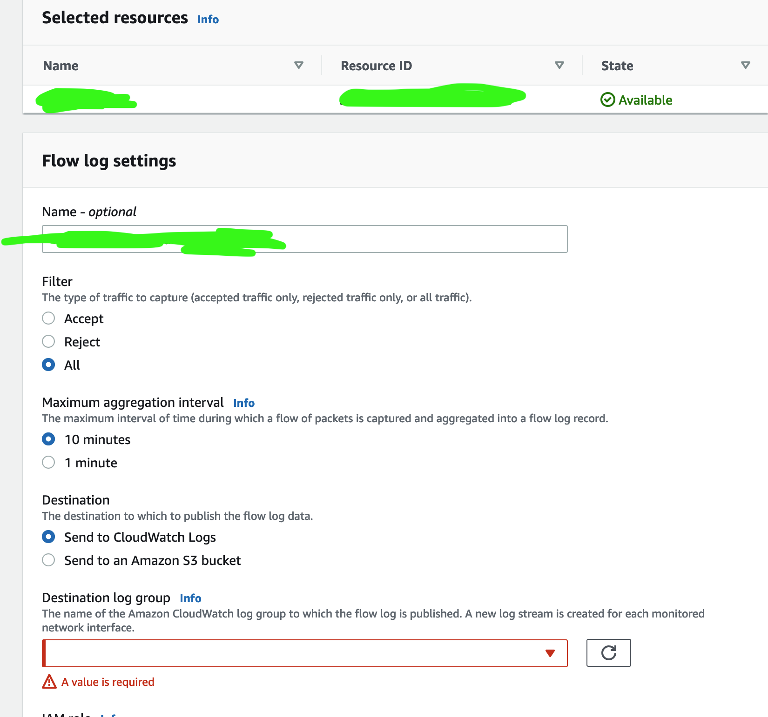Click the green Available status check icon

click(607, 100)
